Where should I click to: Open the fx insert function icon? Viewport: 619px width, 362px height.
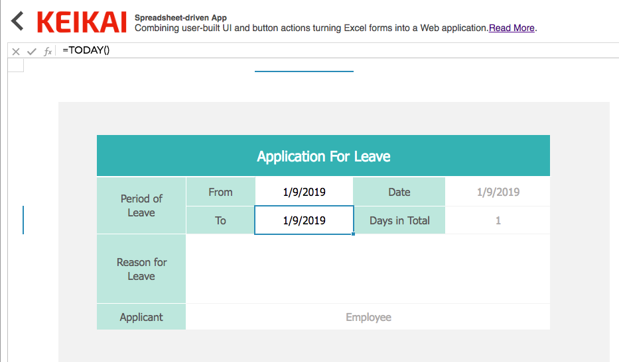coord(47,52)
